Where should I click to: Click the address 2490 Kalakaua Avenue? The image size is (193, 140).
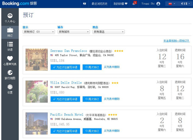click(x=86, y=119)
